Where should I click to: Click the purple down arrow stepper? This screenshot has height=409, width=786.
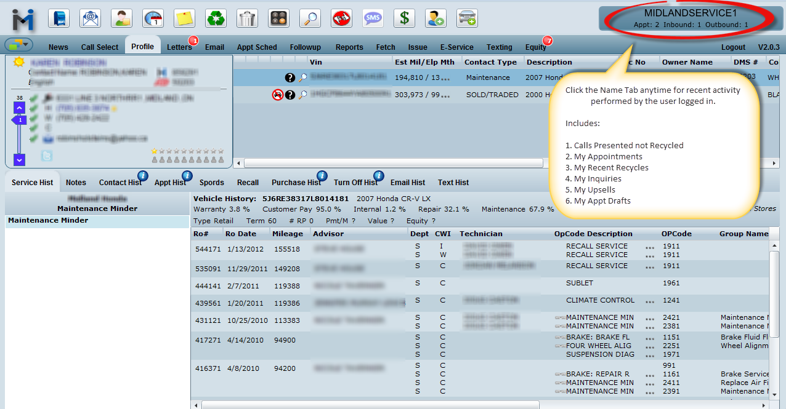coord(19,159)
